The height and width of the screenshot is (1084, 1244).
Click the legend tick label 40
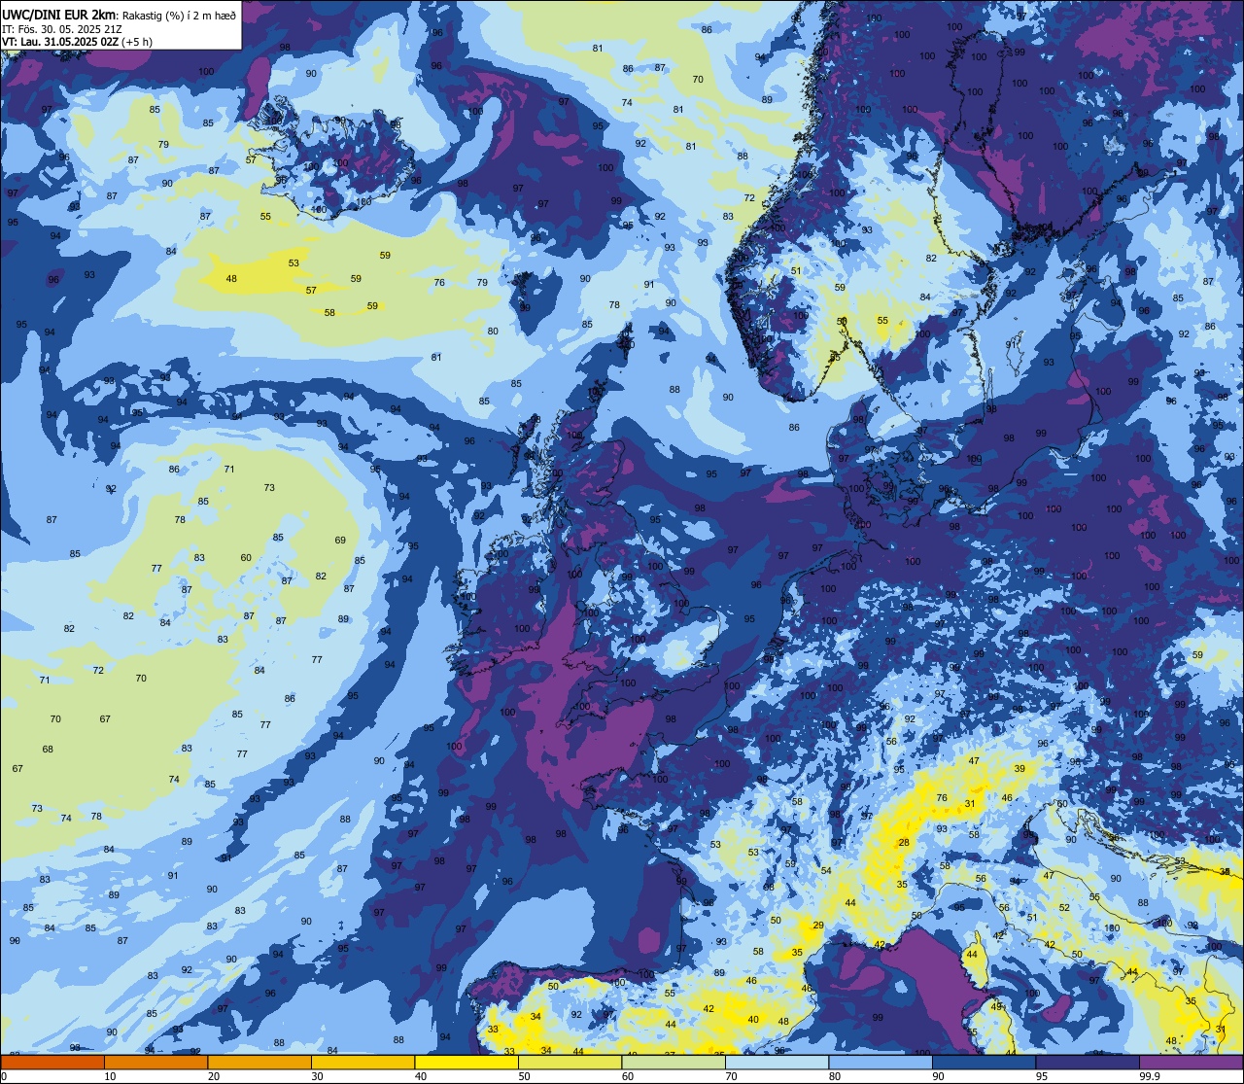(421, 1077)
